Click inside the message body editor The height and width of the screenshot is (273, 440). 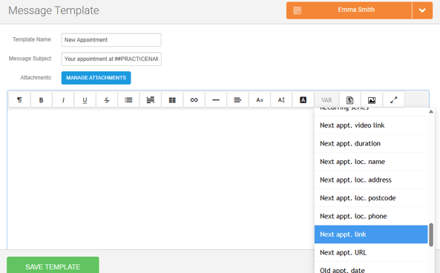(x=160, y=179)
